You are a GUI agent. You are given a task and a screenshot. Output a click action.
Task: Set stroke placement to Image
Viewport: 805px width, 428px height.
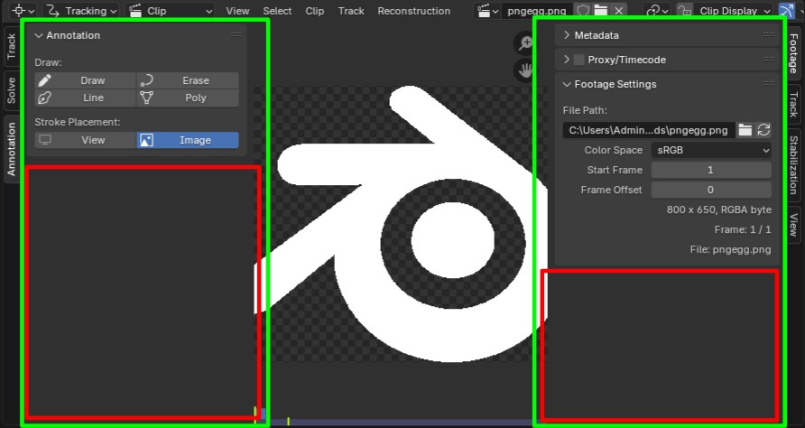tap(188, 140)
